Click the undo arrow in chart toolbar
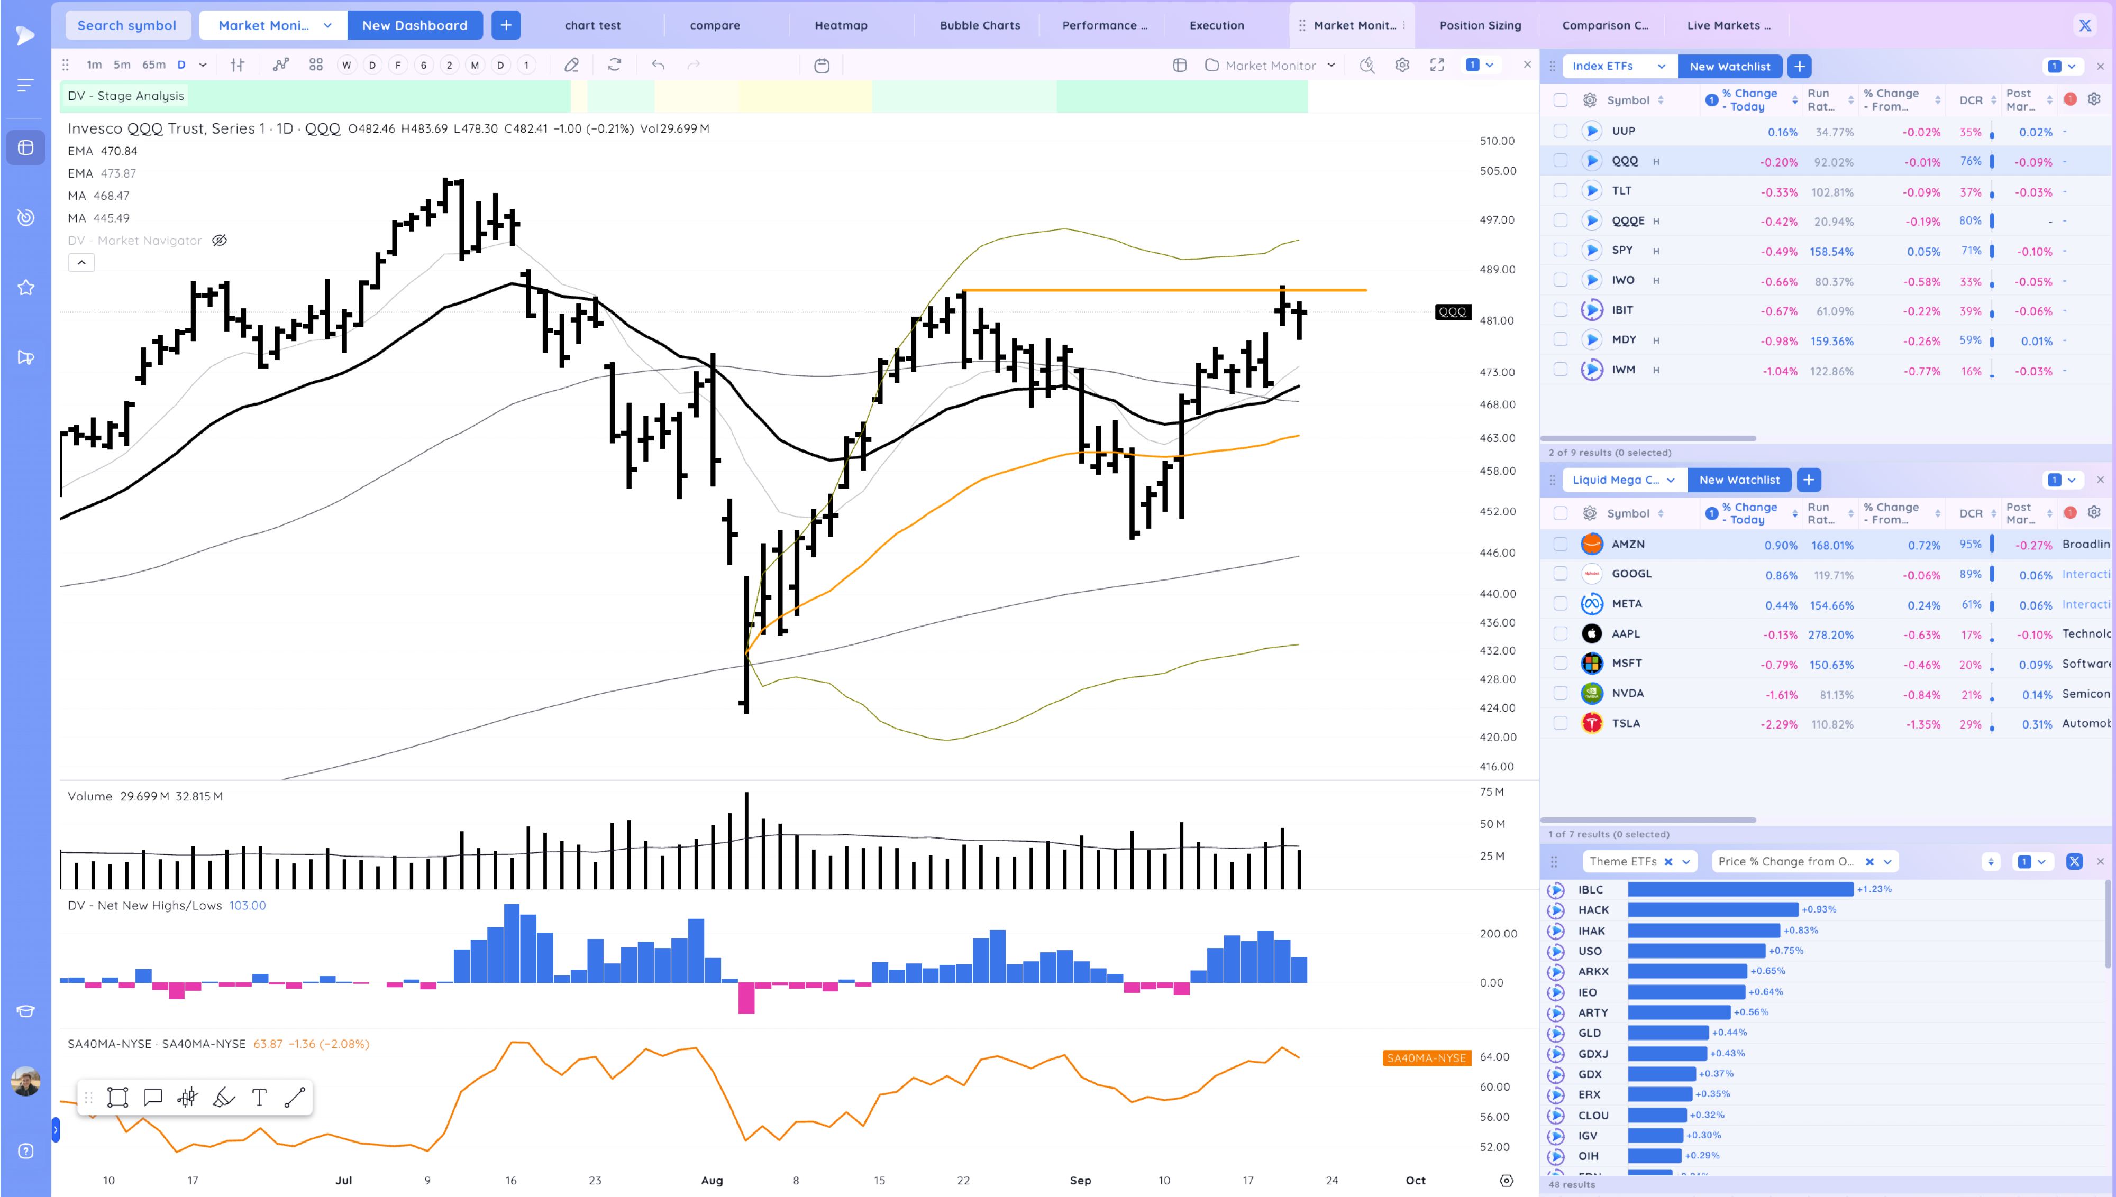This screenshot has height=1197, width=2116. tap(658, 65)
